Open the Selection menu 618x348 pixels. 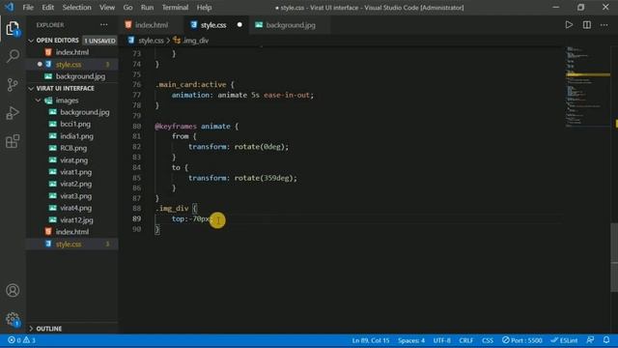click(76, 7)
